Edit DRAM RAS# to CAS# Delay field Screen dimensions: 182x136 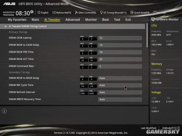120,45
